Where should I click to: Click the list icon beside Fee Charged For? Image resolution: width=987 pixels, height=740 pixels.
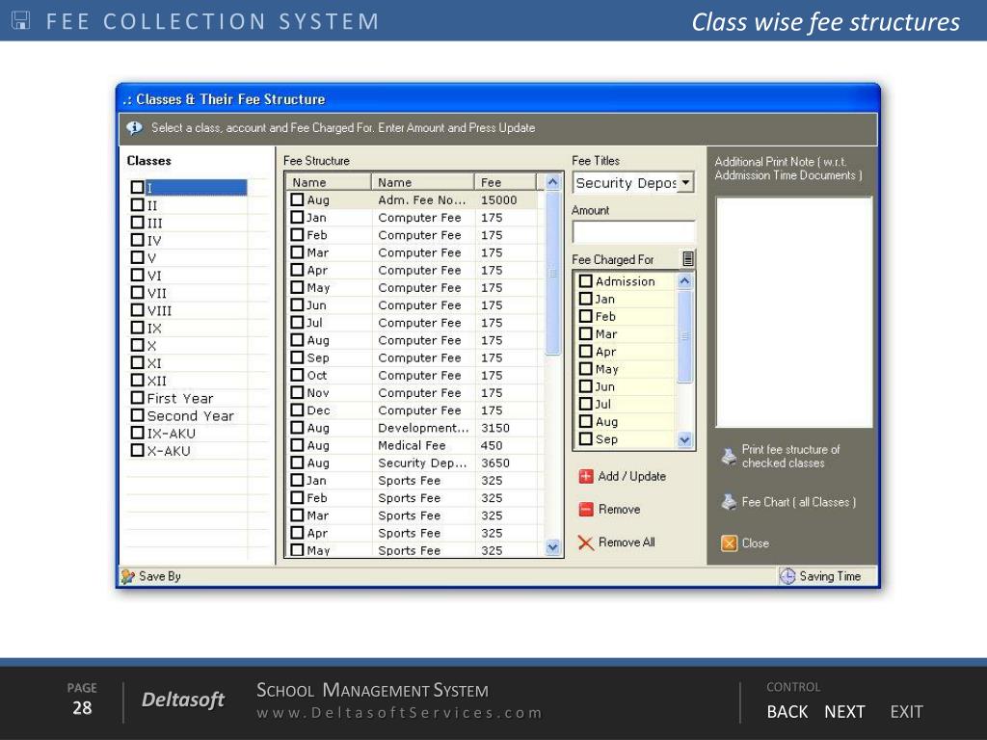click(688, 258)
